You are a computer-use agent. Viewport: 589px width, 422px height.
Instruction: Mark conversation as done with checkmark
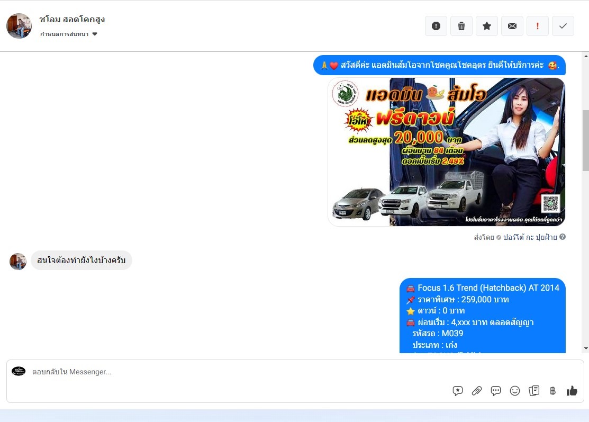point(563,26)
